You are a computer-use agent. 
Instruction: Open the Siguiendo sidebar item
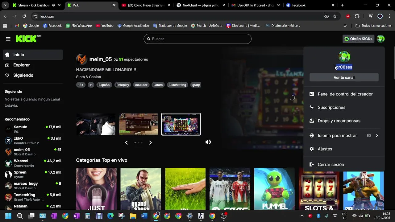coord(33,75)
